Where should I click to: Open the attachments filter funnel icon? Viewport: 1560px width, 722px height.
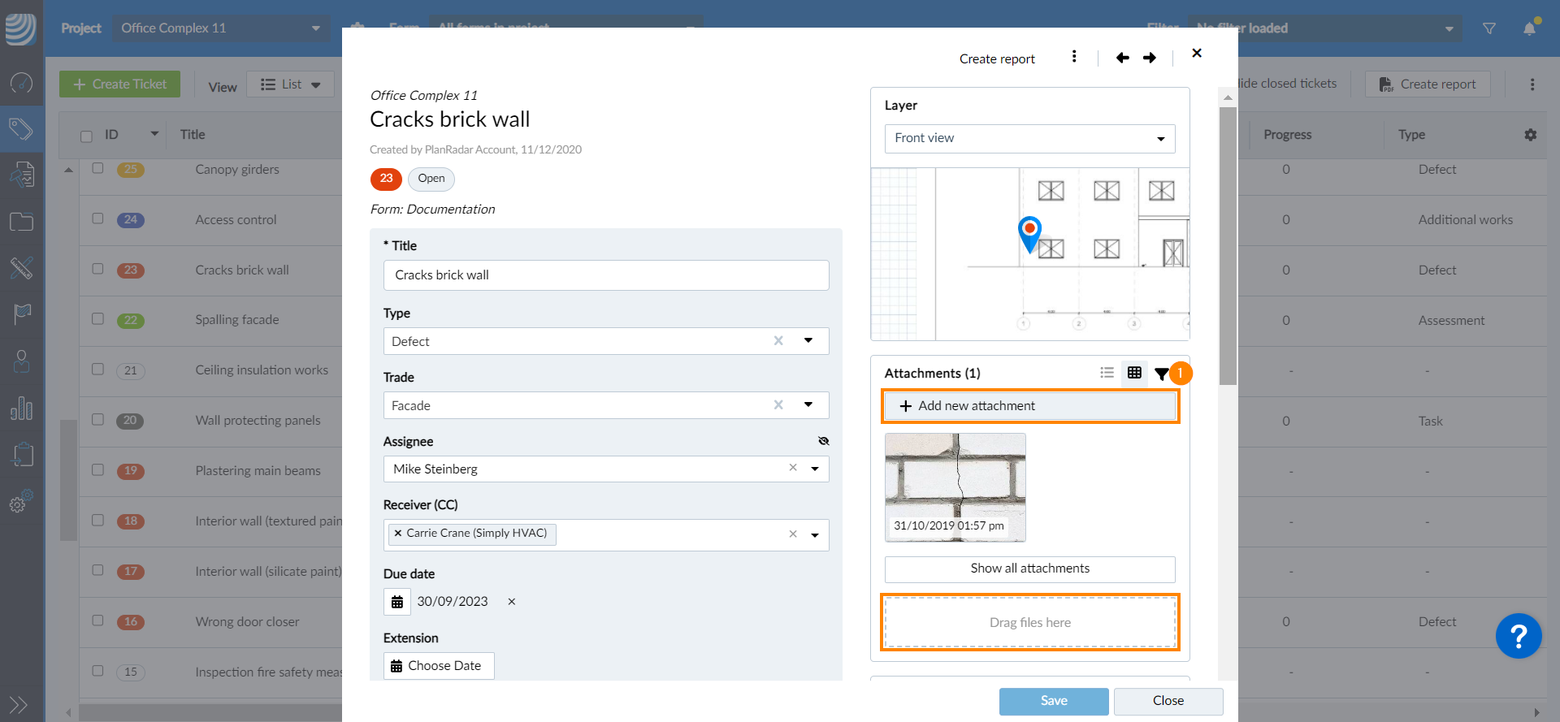(1161, 374)
